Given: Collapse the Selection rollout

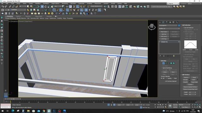Looking at the screenshot, I should coord(163,61).
